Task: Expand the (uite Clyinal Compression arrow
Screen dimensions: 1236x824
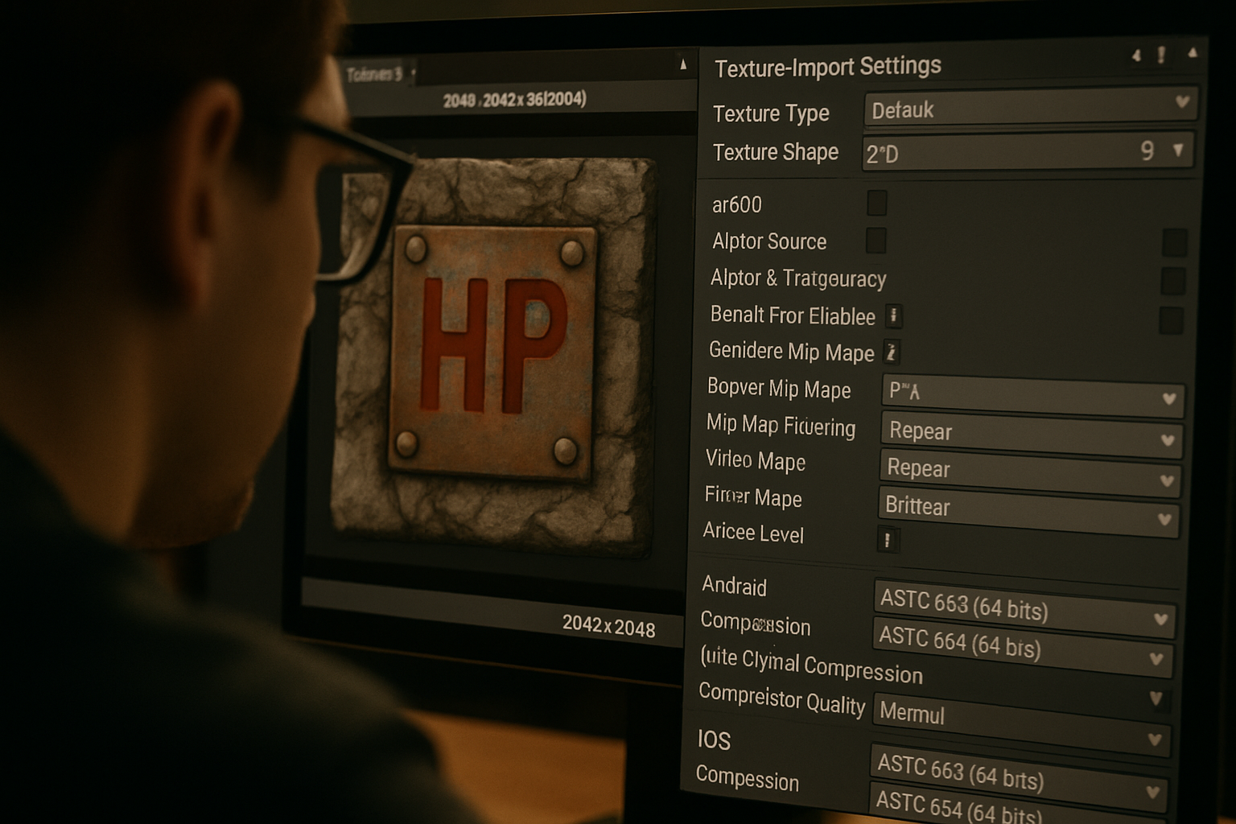Action: point(1156,698)
